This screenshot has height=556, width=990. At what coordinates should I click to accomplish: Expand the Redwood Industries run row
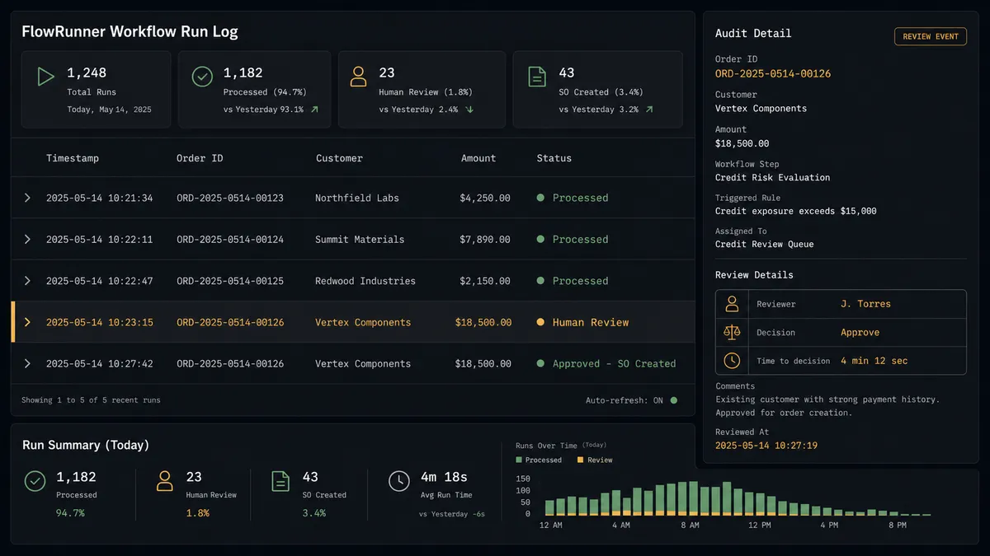27,281
